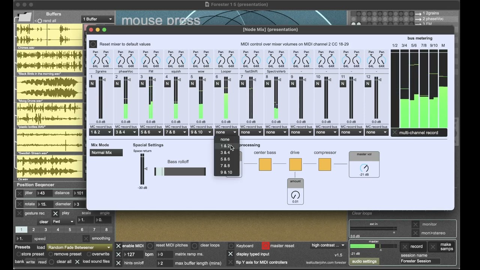The image size is (480, 270).
Task: Click the clear button in Position Sequencer
Action: (x=44, y=222)
